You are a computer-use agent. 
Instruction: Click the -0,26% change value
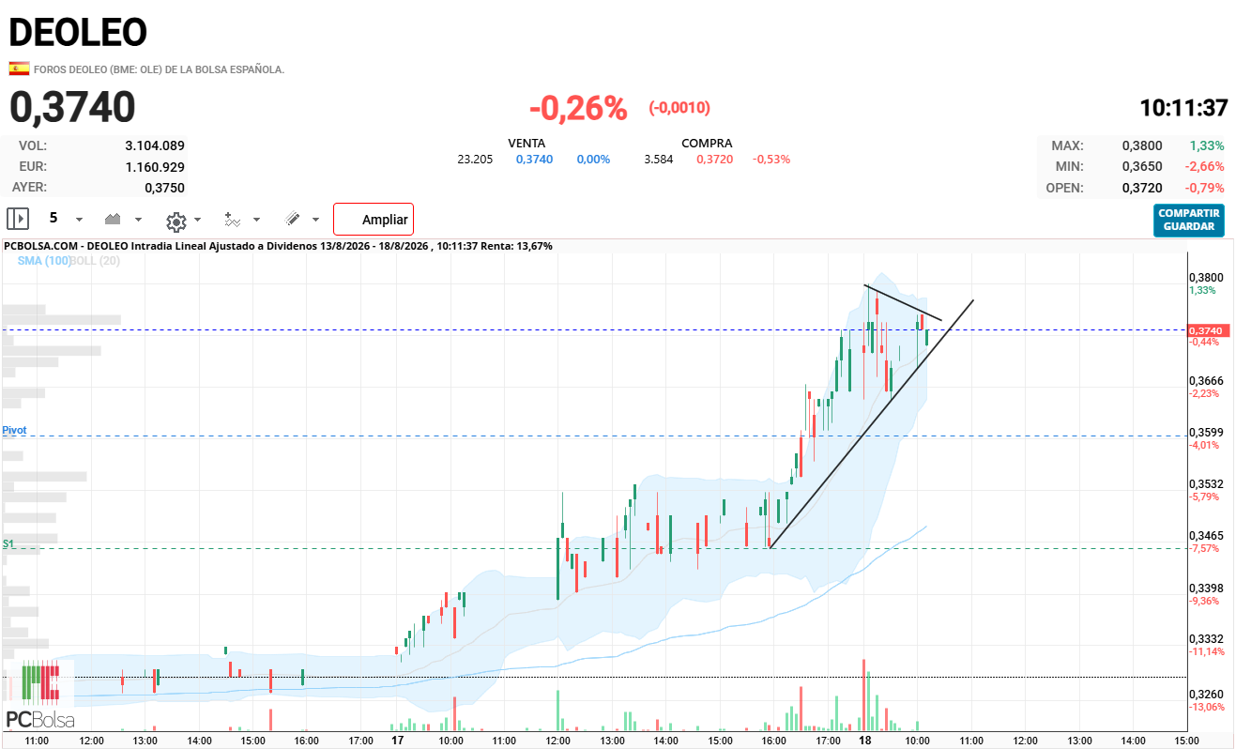(x=578, y=109)
